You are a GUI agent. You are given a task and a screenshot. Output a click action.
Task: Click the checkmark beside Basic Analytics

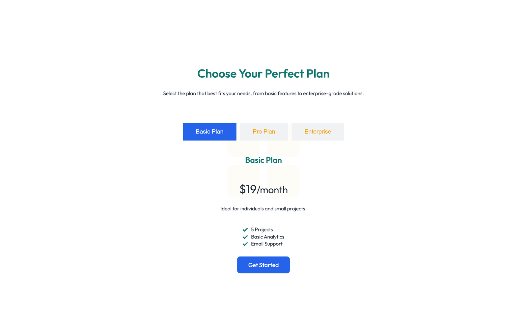(245, 237)
